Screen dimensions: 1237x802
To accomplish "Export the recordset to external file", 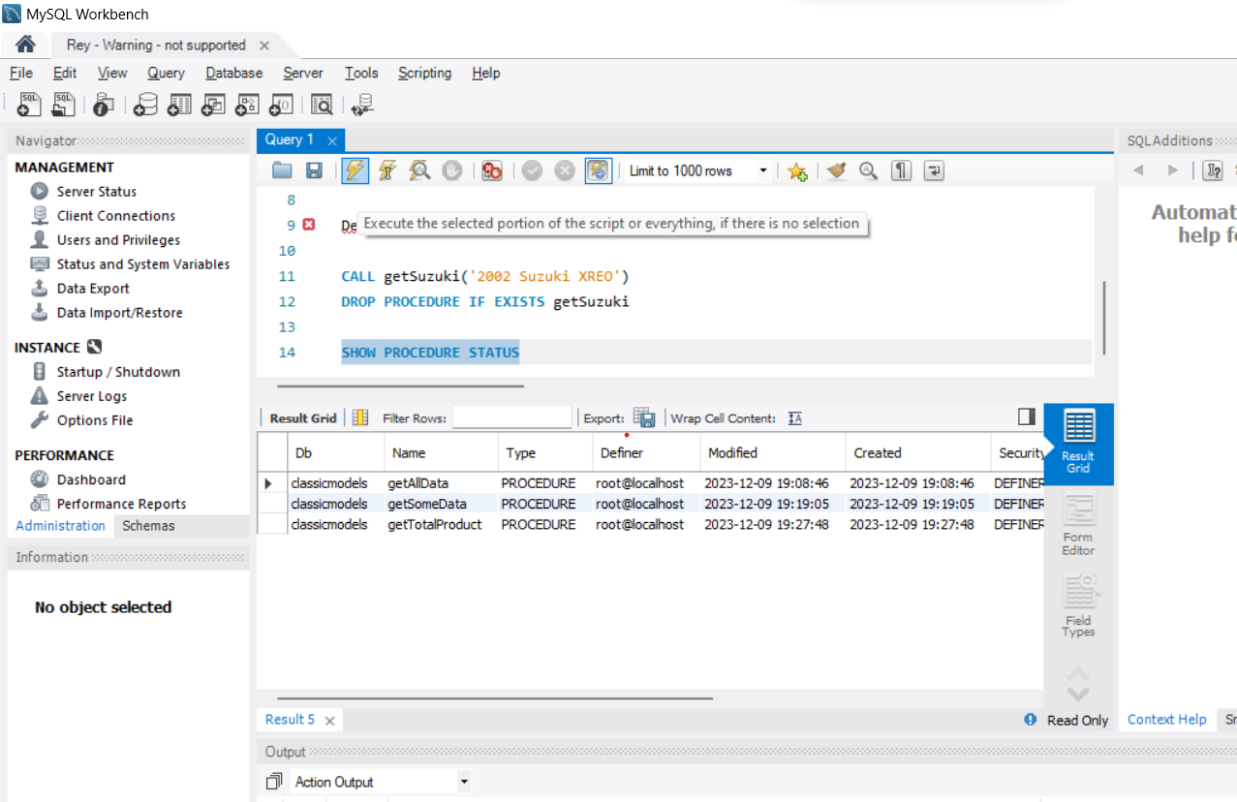I will (644, 417).
